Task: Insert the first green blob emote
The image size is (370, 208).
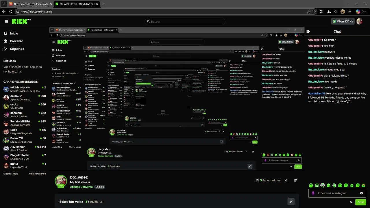Action: click(x=311, y=185)
